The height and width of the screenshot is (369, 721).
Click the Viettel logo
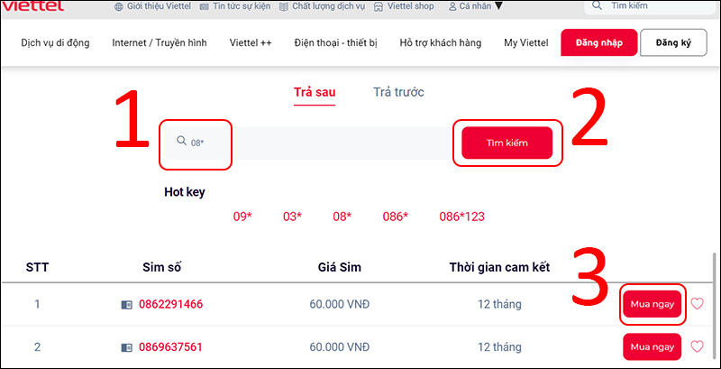point(33,6)
